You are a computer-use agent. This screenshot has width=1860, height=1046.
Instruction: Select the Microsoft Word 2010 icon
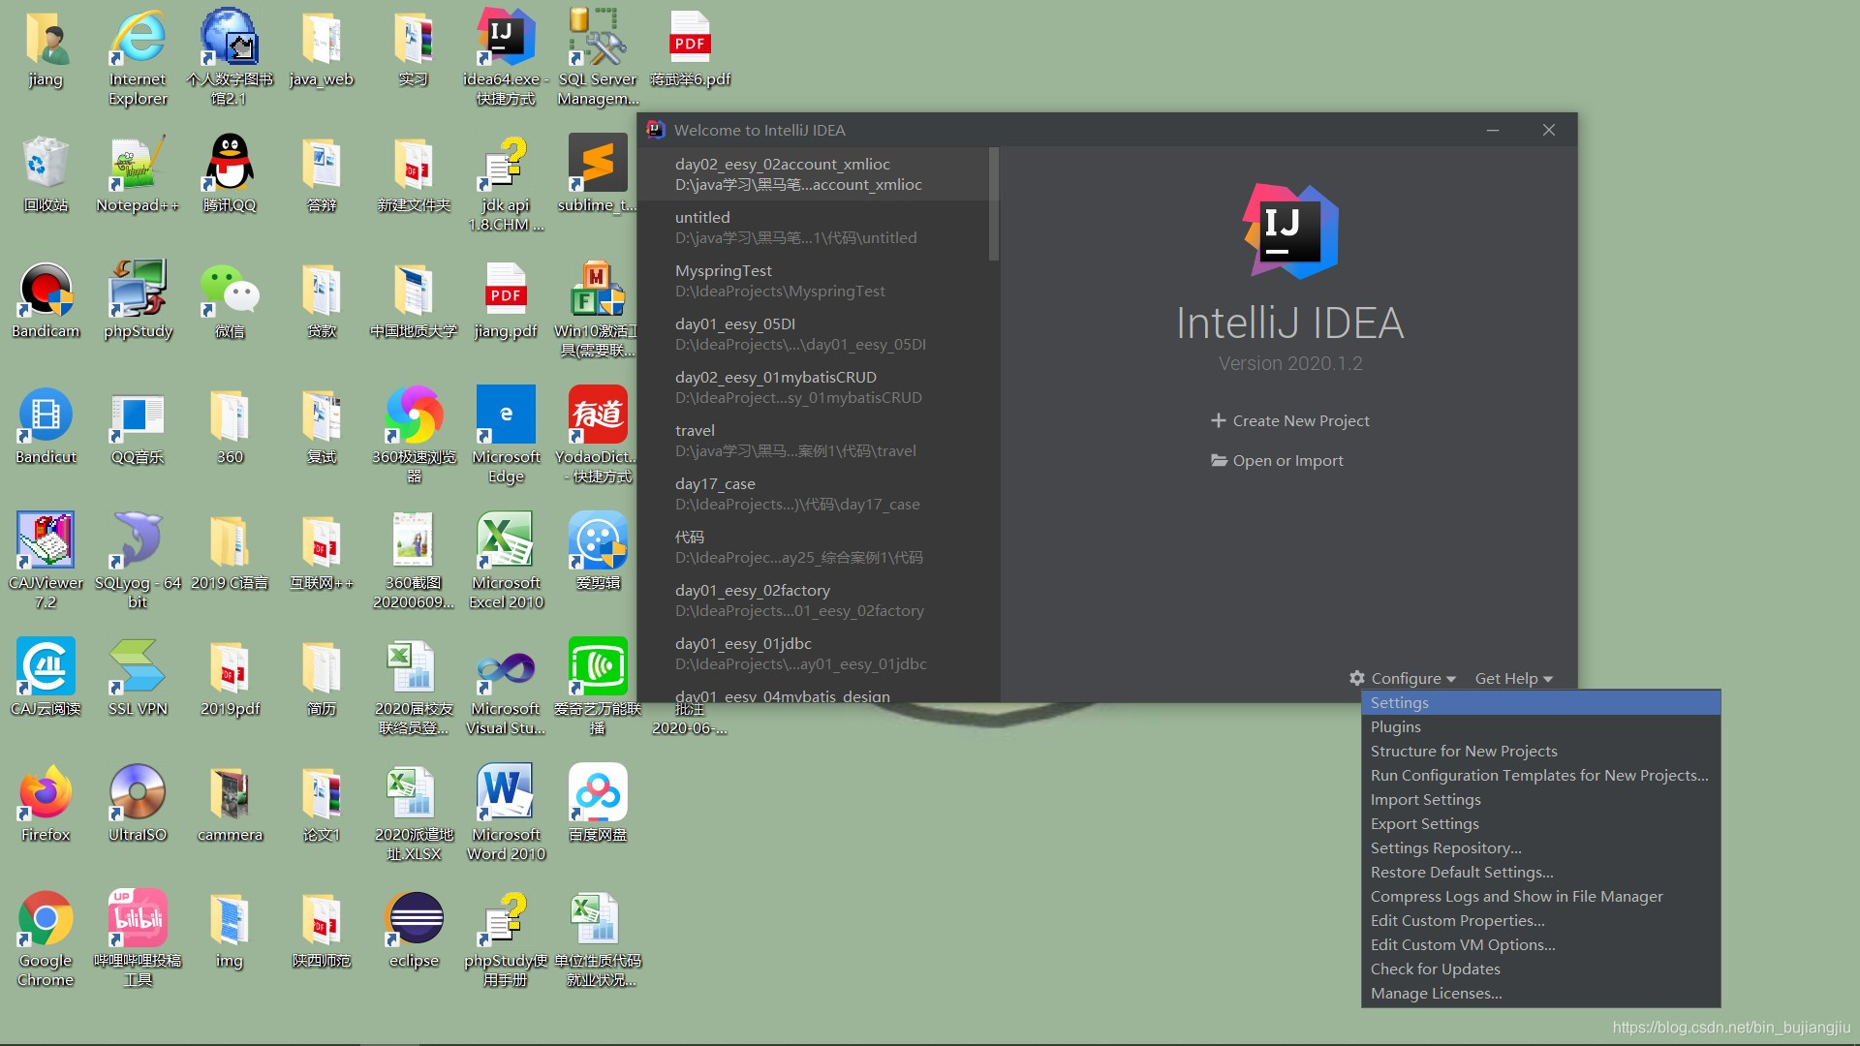pos(506,814)
